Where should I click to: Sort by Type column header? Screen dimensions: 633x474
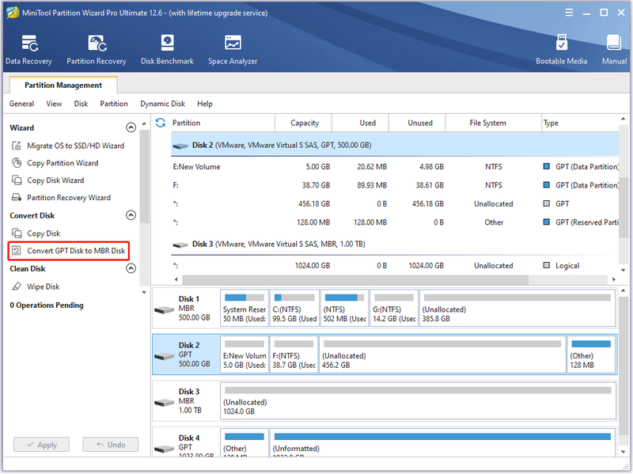580,123
